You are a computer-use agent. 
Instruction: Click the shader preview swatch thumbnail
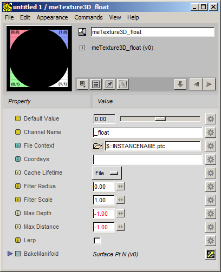pyautogui.click(x=39, y=58)
